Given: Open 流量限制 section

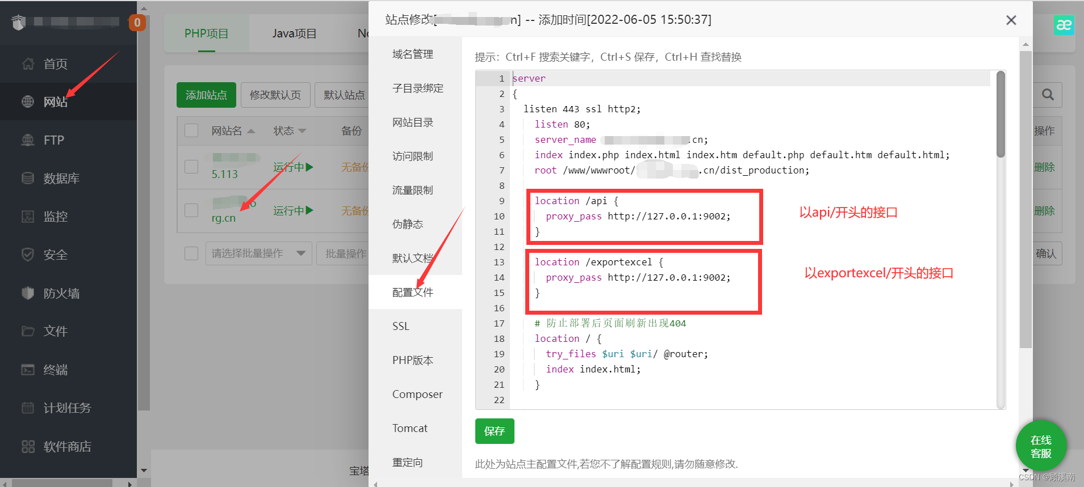Looking at the screenshot, I should [x=413, y=190].
